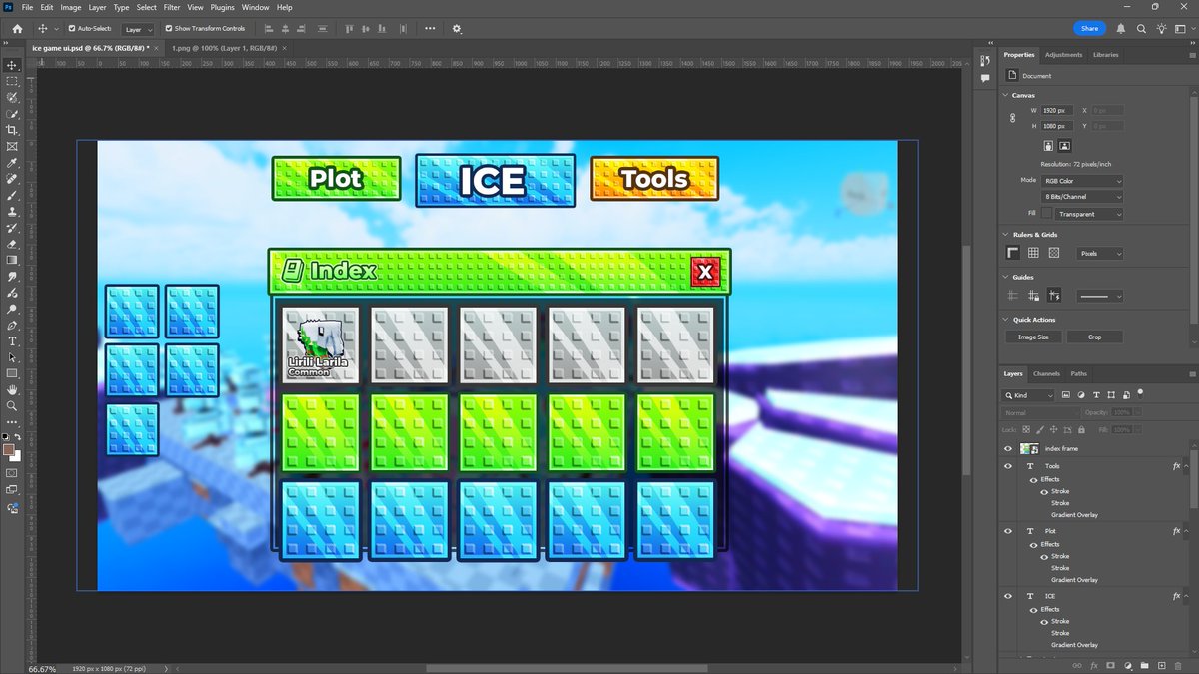Open the Filter menu

[x=172, y=7]
